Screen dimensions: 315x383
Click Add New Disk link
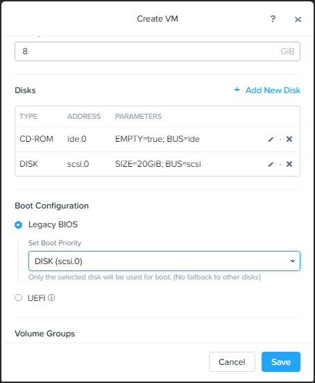pos(273,90)
